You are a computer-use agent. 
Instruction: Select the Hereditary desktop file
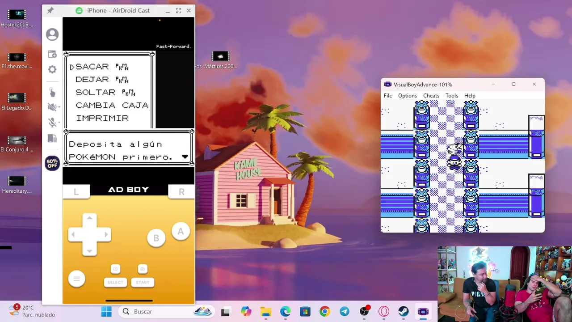point(17,185)
